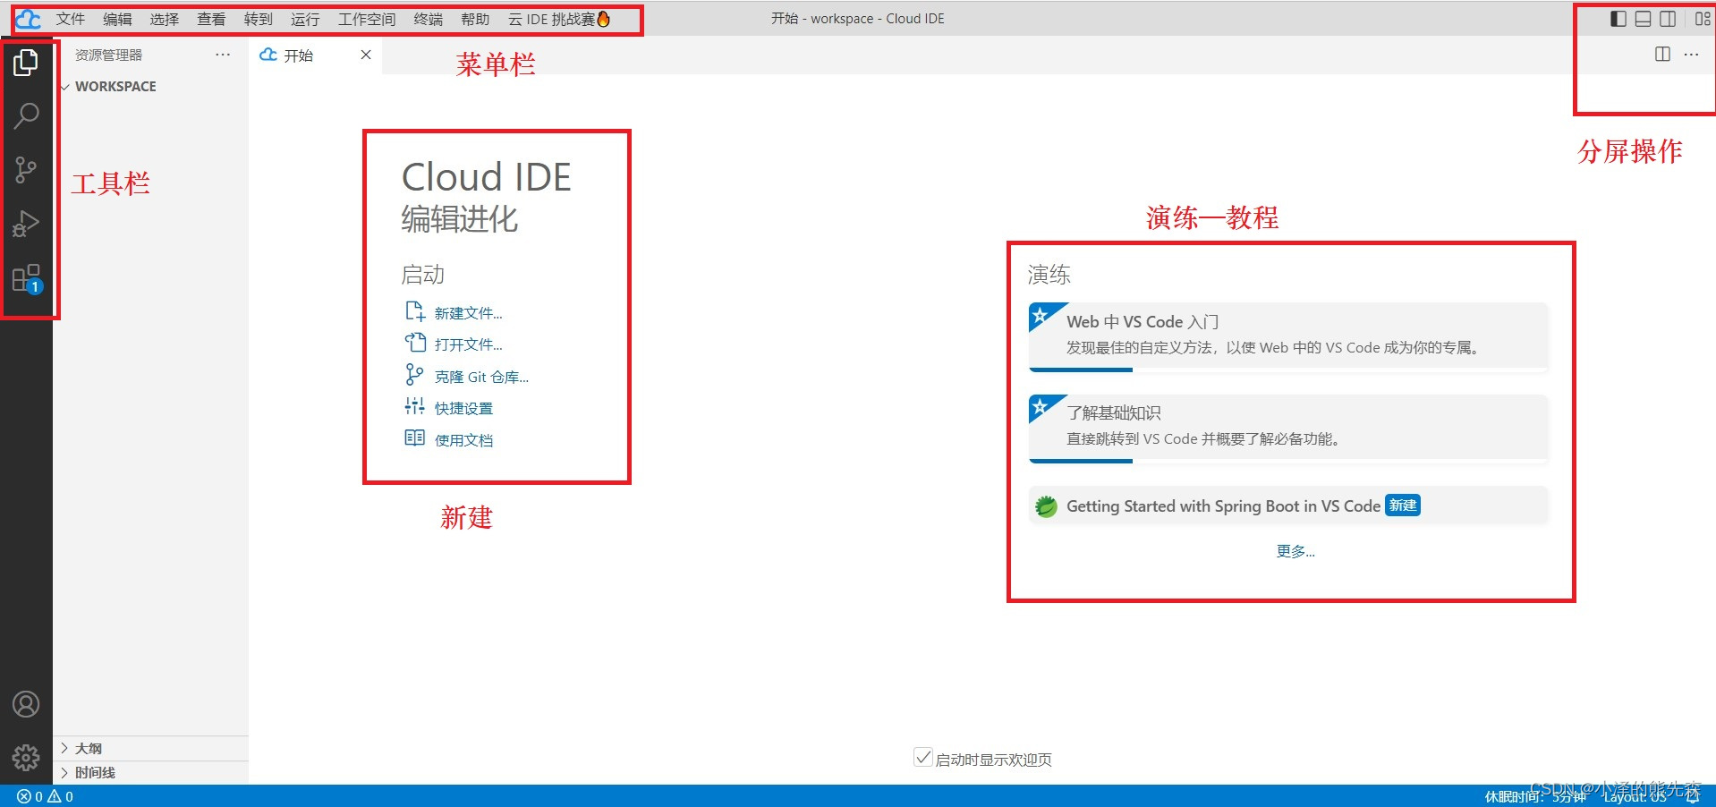Expand the 时间线 timeline section
This screenshot has height=807, width=1716.
(x=150, y=772)
